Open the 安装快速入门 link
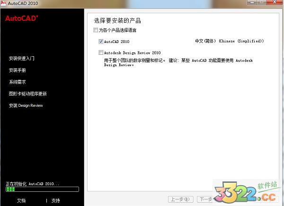 click(x=22, y=58)
